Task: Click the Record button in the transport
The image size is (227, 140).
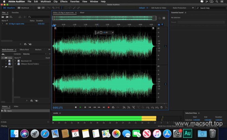Action: pos(109,107)
